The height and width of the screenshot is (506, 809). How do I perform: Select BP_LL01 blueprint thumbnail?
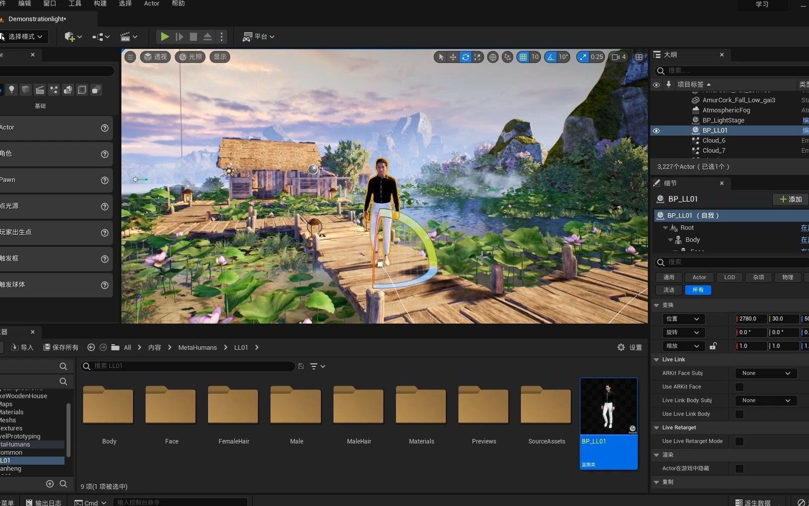coord(609,424)
